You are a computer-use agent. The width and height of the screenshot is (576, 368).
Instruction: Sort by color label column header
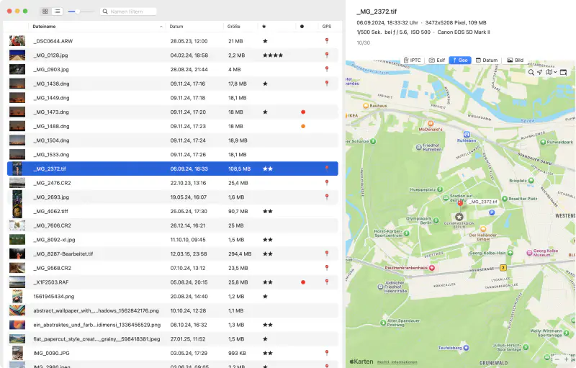(302, 27)
